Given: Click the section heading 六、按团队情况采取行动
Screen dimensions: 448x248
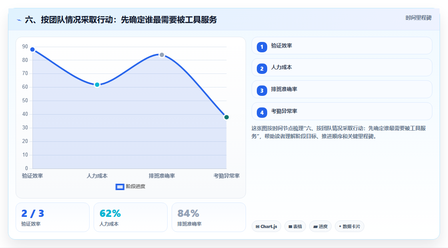Looking at the screenshot, I should point(121,20).
